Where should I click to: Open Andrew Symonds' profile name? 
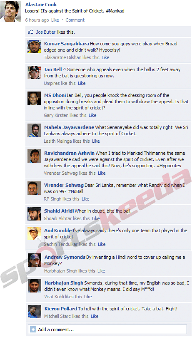pos(65,257)
